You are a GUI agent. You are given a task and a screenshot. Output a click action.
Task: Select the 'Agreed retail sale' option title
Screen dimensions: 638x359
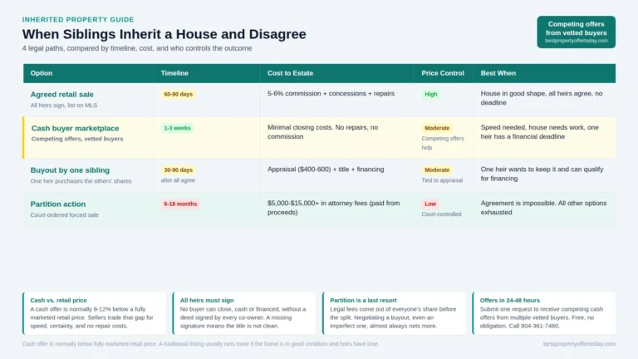coord(61,95)
